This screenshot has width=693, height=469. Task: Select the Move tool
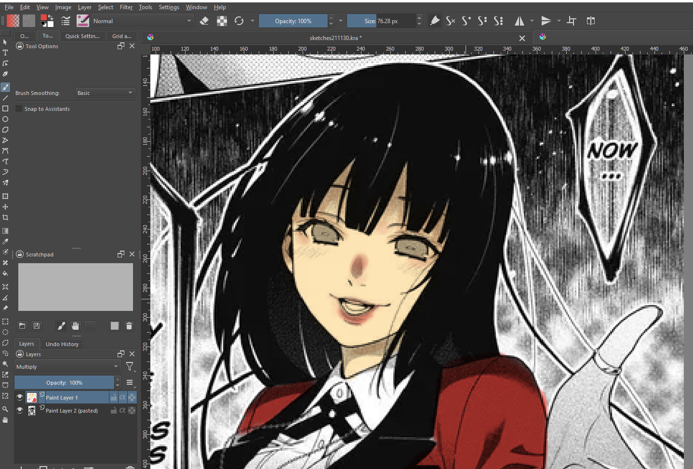click(x=5, y=207)
